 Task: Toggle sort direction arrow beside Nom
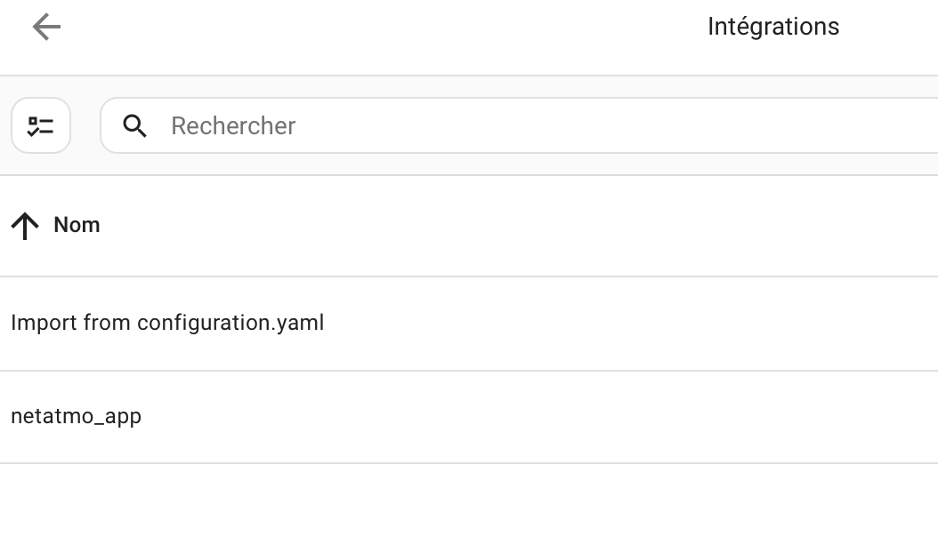[x=25, y=226]
